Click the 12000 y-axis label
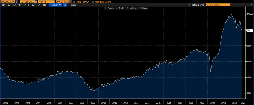Image resolution: width=254 pixels, height=105 pixels. (250, 14)
